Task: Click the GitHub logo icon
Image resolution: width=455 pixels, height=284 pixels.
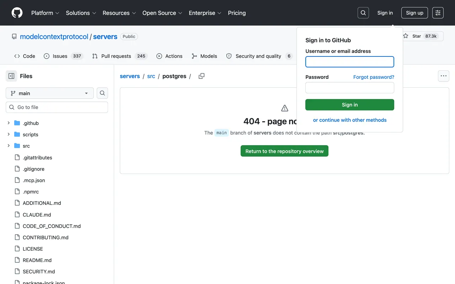Action: (17, 13)
